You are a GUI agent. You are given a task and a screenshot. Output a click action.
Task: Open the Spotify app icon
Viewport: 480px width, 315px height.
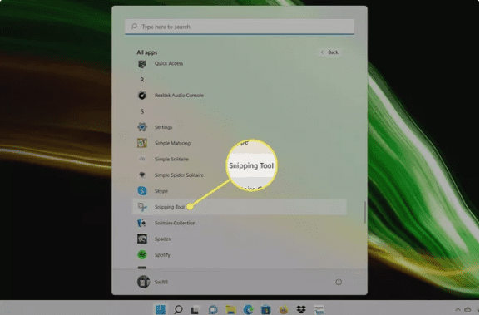click(142, 255)
